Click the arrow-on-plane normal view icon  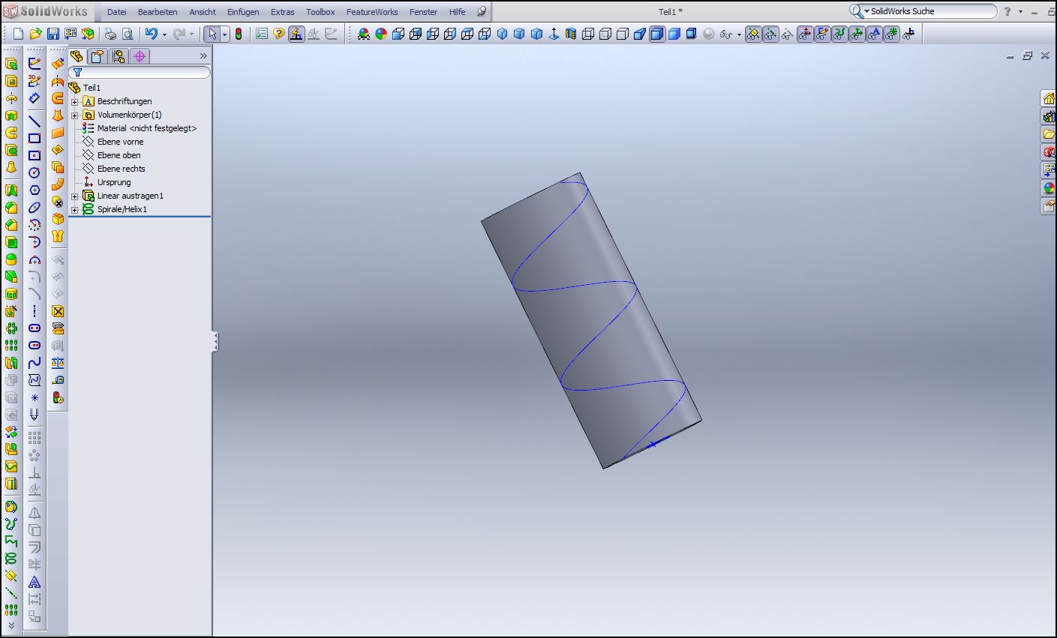[x=554, y=34]
